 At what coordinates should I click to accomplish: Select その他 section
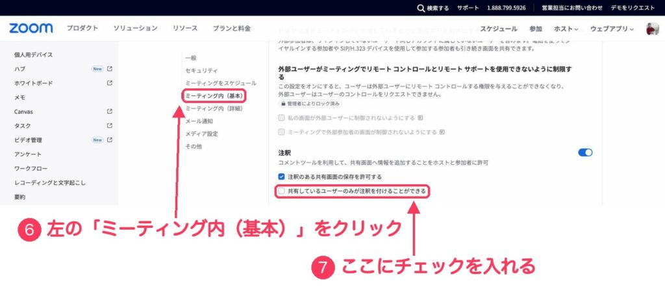194,147
